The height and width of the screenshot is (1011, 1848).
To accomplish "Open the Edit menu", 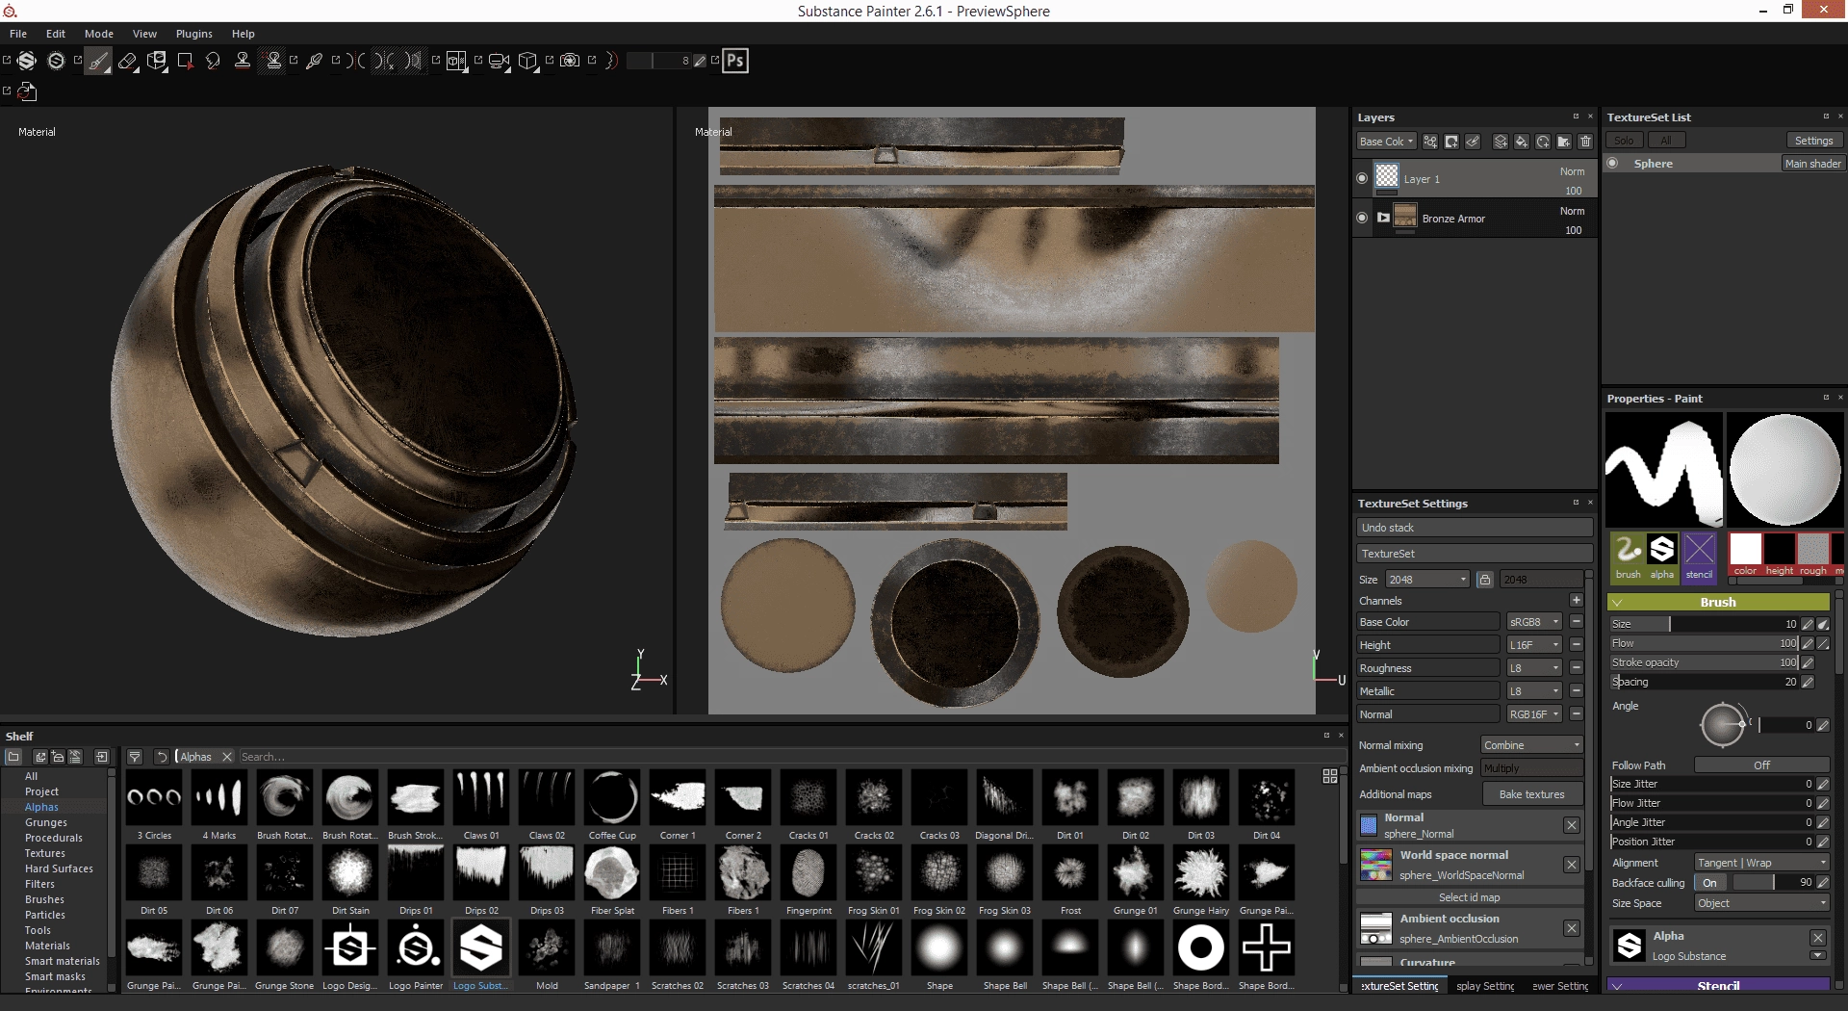I will (56, 34).
